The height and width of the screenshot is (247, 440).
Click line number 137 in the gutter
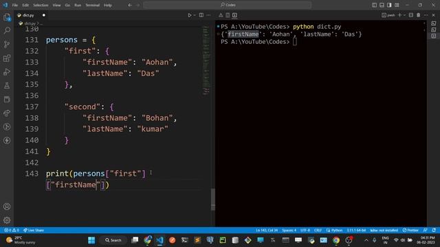pos(32,107)
